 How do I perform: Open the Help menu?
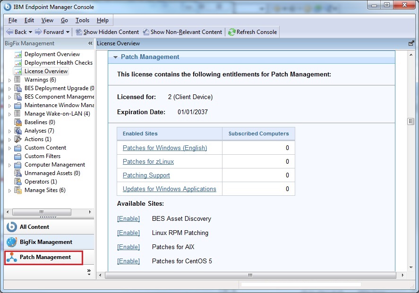click(103, 20)
